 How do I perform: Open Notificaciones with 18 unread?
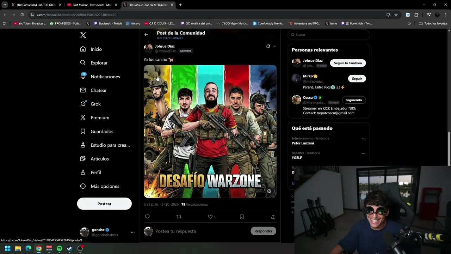100,77
